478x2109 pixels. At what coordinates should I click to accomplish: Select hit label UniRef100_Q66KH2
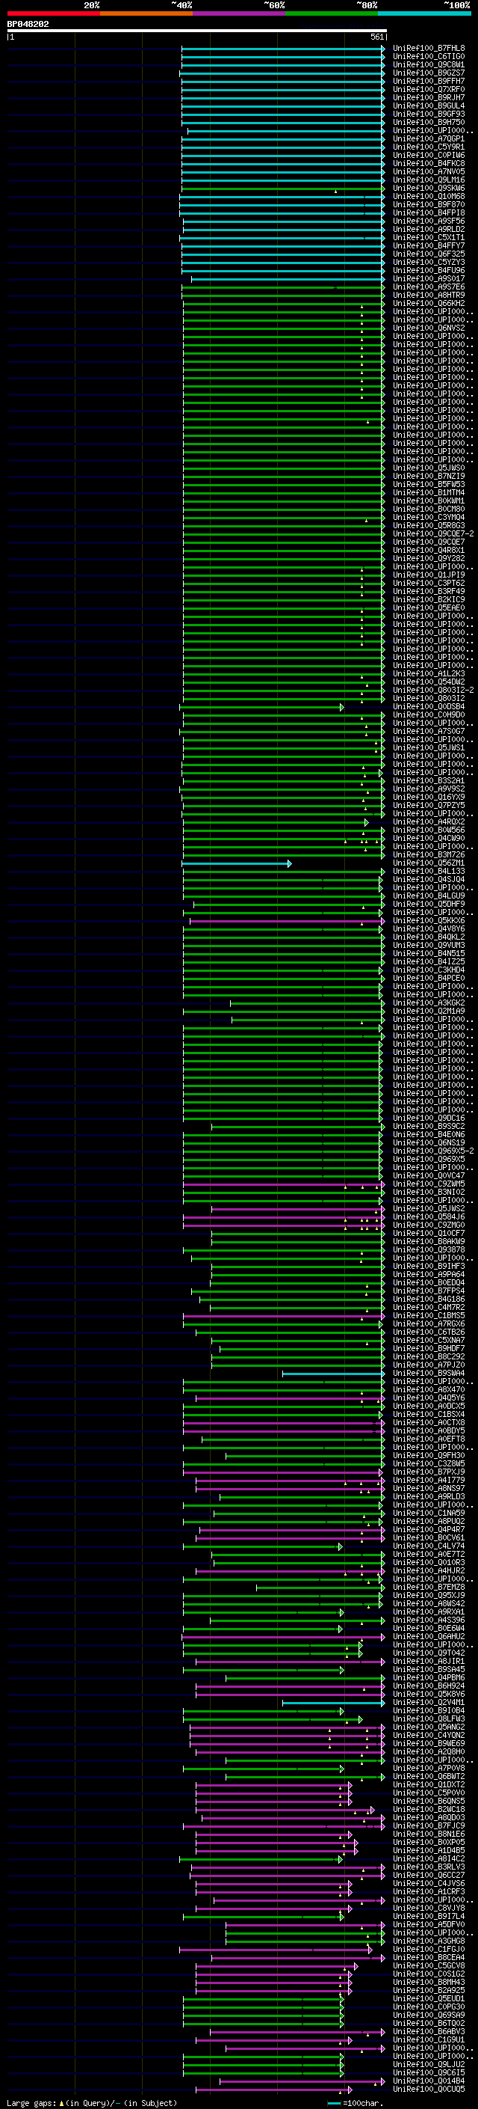pos(429,304)
